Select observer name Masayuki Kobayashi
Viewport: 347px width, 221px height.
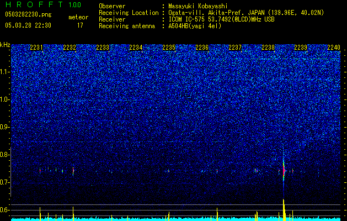click(198, 6)
